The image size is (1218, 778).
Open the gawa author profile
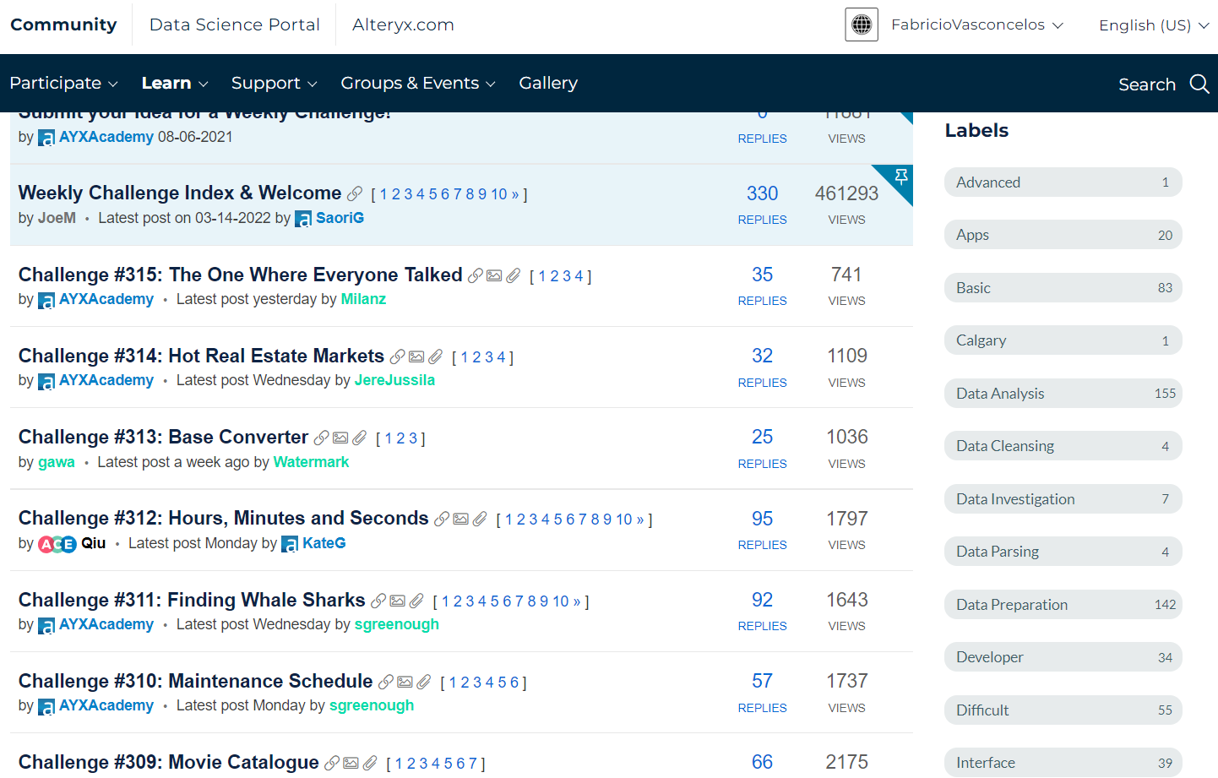57,462
